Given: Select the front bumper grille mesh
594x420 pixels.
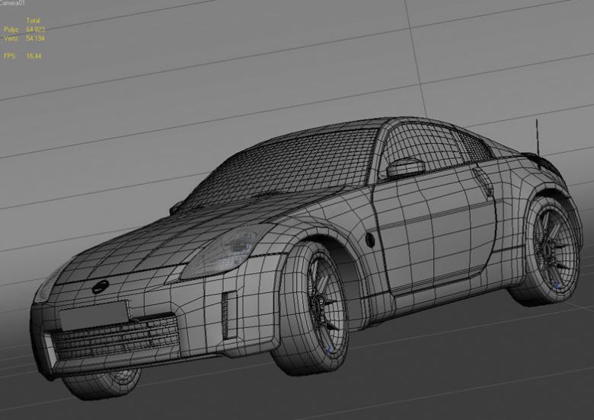Looking at the screenshot, I should coord(116,337).
